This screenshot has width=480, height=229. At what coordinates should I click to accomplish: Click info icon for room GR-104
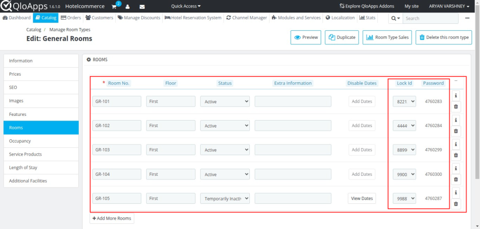(456, 168)
